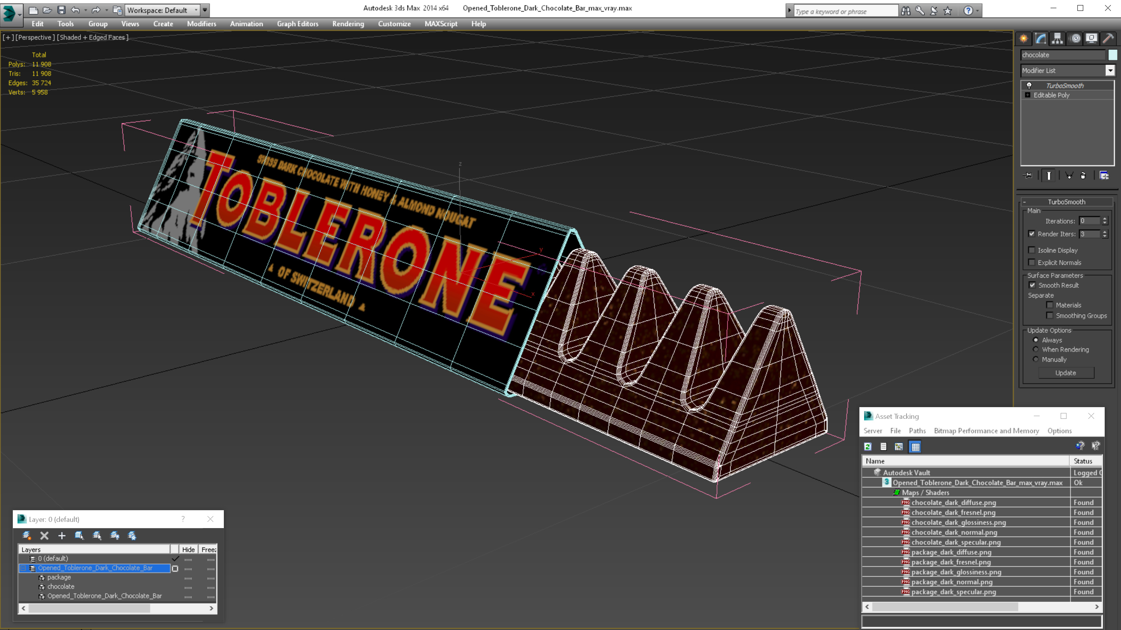Open the Rendering menu
1121x630 pixels.
(348, 24)
